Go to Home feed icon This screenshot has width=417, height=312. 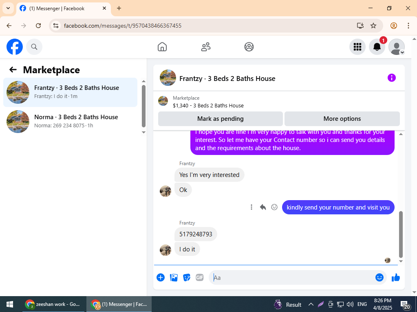coord(162,47)
